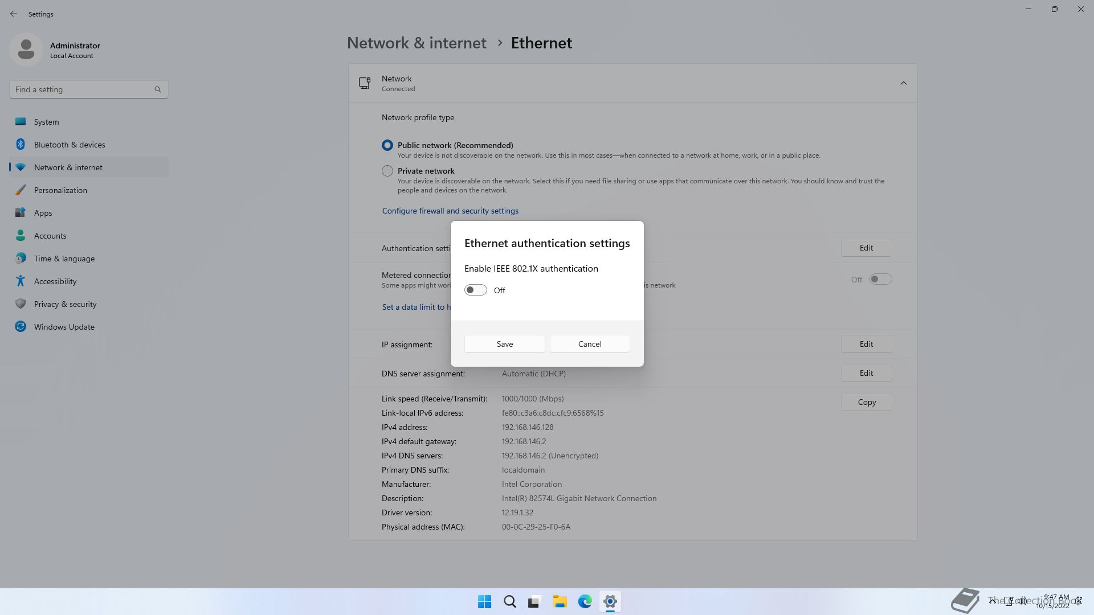Image resolution: width=1094 pixels, height=615 pixels.
Task: Select Accessibility in the sidebar
Action: [55, 281]
